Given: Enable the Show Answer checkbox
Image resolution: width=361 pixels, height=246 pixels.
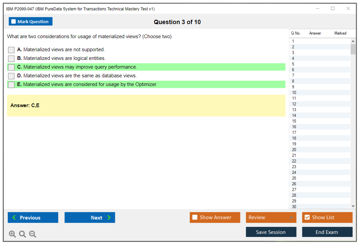Looking at the screenshot, I should tap(195, 218).
